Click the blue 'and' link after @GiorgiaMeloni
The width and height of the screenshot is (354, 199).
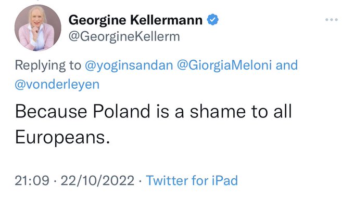click(287, 65)
